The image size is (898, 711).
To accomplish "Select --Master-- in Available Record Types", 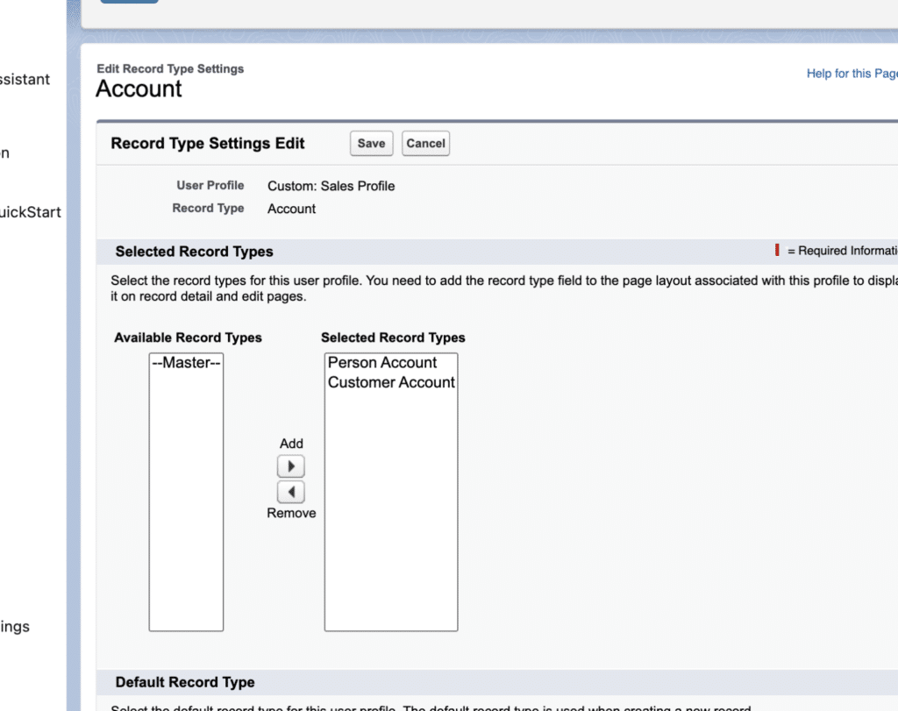I will 186,363.
